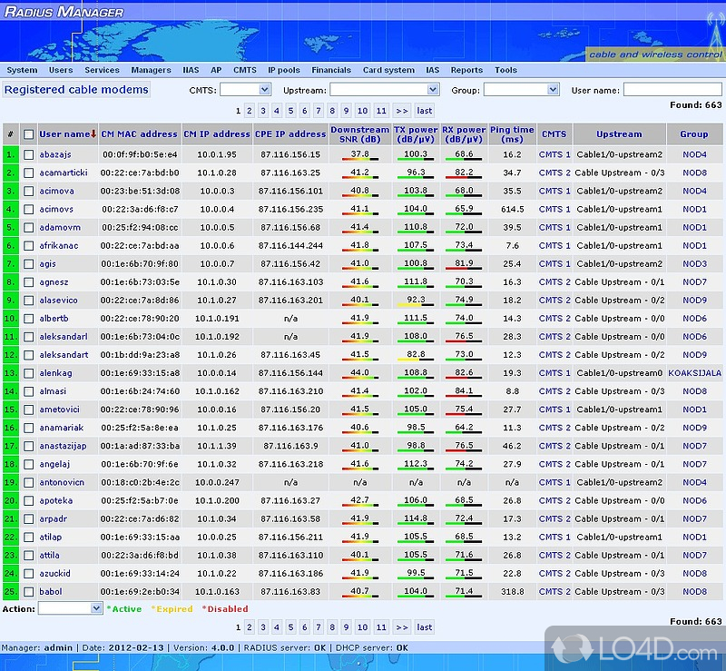726x671 pixels.
Task: Click the User name search field
Action: [x=672, y=90]
